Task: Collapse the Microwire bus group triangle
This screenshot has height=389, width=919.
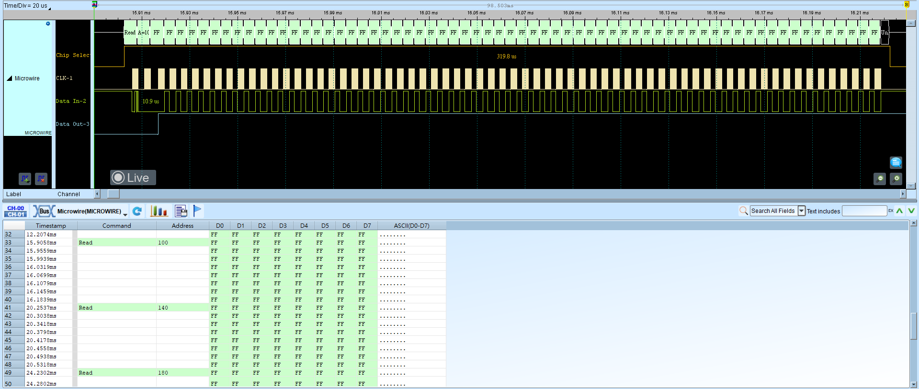Action: tap(10, 78)
